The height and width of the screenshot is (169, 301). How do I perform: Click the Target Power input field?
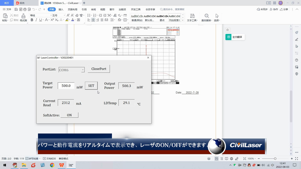click(66, 86)
